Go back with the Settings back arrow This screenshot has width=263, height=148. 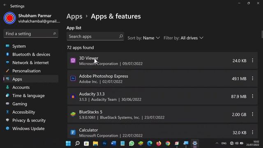click(x=5, y=5)
